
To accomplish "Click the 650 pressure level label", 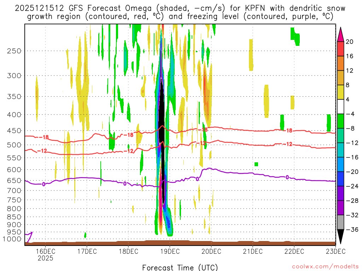I will point(14,180).
